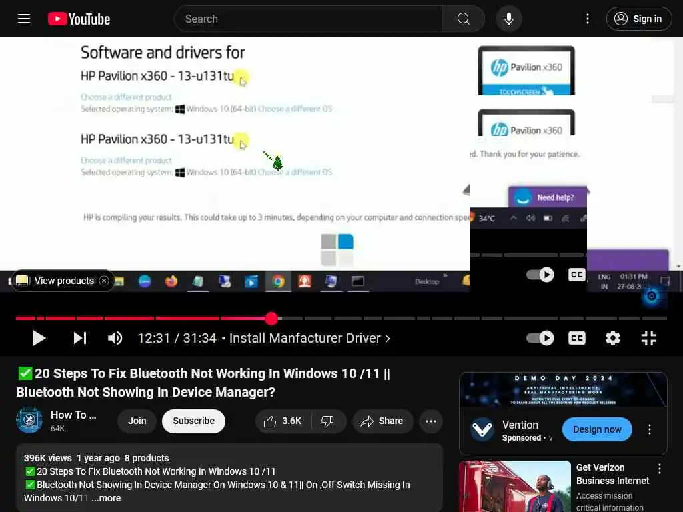Image resolution: width=683 pixels, height=512 pixels.
Task: Click the 396K views text
Action: click(x=47, y=458)
